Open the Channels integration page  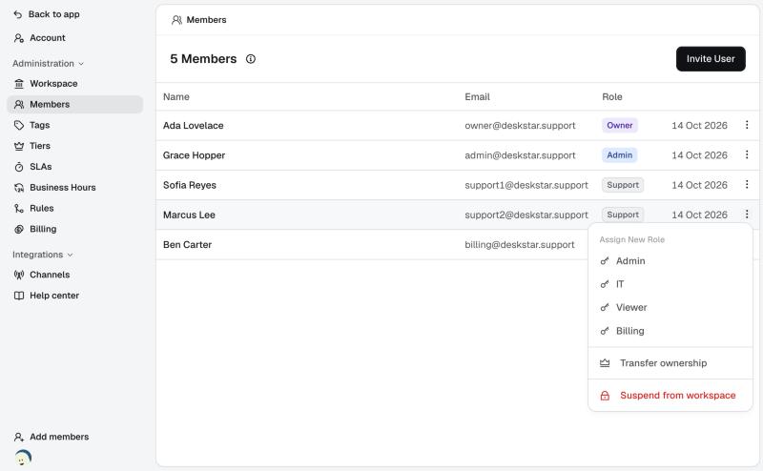tap(75, 275)
